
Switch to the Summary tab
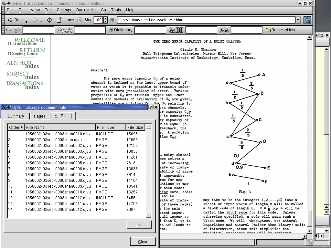[x=16, y=116]
